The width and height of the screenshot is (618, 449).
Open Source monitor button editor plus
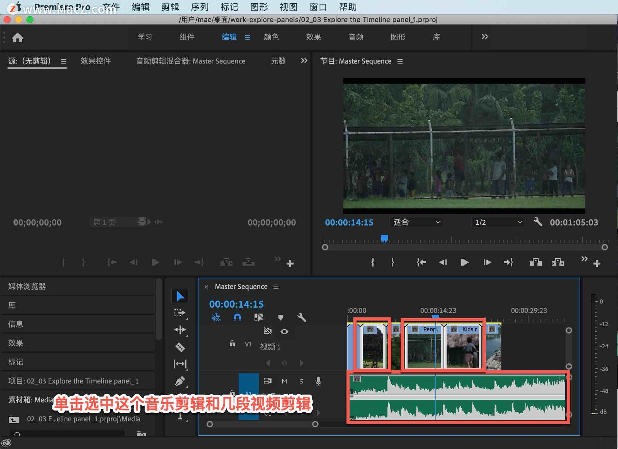tap(290, 264)
